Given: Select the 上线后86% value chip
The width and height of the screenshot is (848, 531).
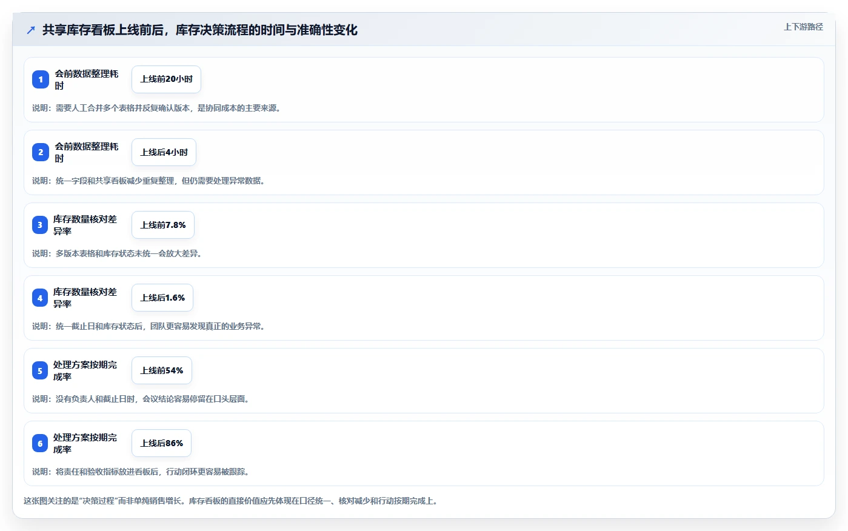Looking at the screenshot, I should point(161,443).
